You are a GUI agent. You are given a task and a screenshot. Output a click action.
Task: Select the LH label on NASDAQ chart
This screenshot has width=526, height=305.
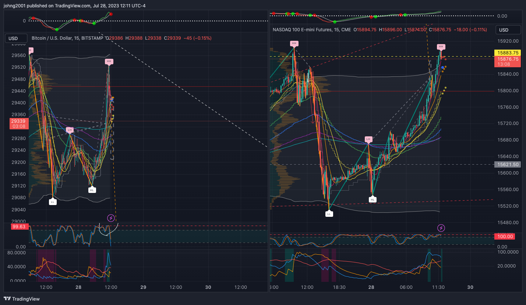[368, 139]
